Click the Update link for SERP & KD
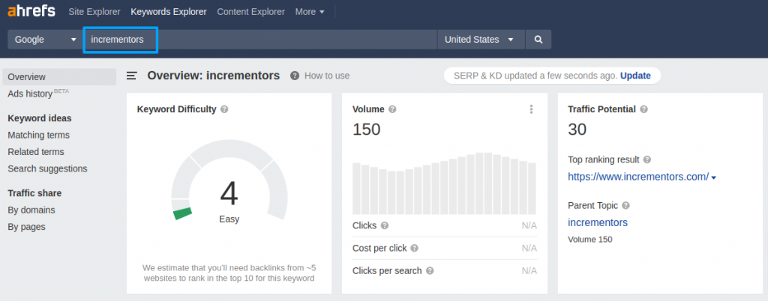The height and width of the screenshot is (301, 768). [635, 76]
